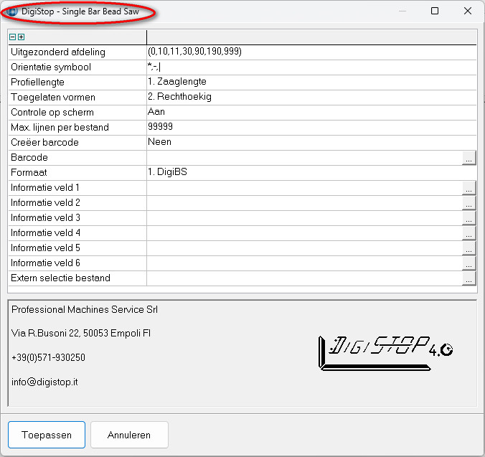
Task: Select the Formaat row label
Action: 29,172
